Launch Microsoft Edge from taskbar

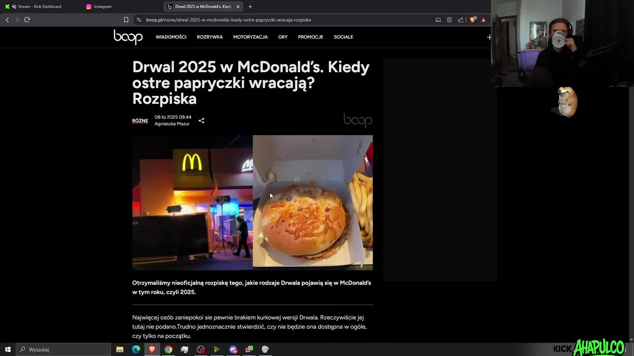(136, 350)
